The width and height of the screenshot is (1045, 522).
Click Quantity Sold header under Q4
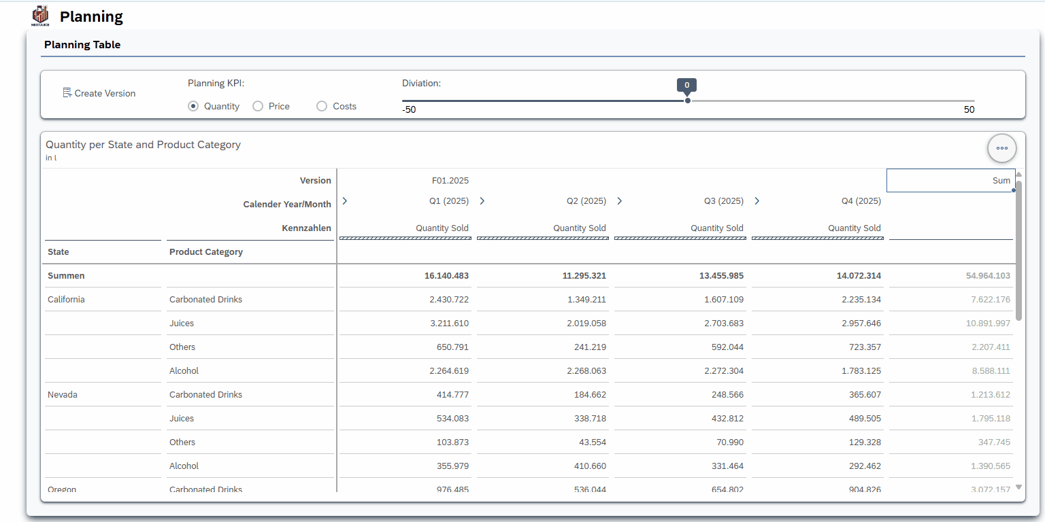tap(855, 228)
